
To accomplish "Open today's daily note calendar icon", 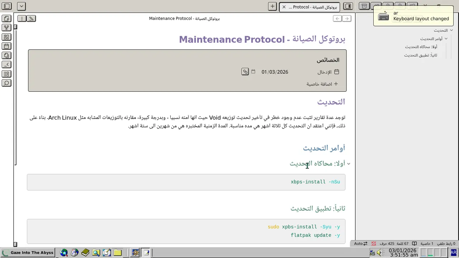I will (6, 46).
